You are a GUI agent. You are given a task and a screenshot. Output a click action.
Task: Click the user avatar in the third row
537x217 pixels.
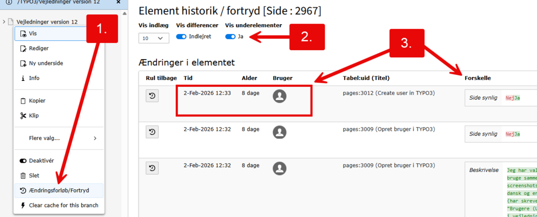(x=280, y=168)
